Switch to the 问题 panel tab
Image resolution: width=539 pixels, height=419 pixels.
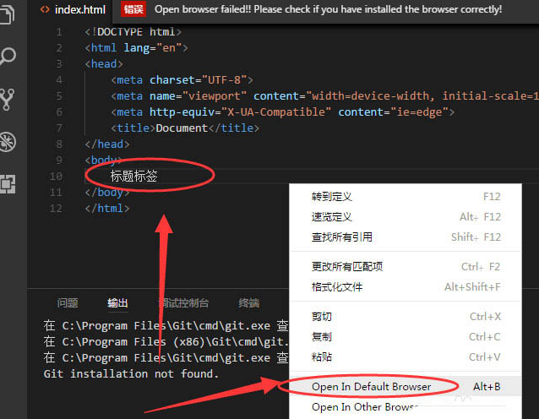68,303
